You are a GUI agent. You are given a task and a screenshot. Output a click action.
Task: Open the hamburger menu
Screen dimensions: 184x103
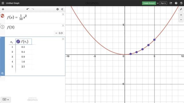click(x=3, y=3)
